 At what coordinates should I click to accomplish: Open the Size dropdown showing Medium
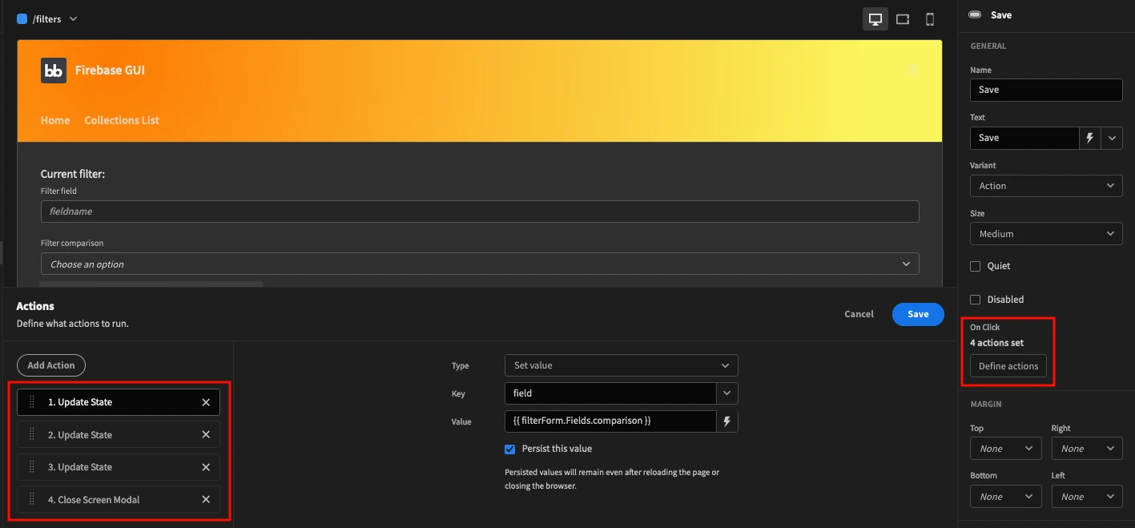(1046, 234)
